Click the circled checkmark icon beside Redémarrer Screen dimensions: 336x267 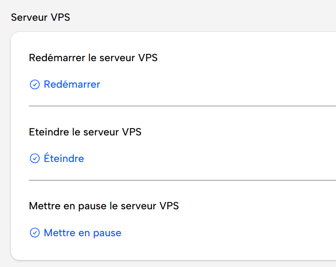35,84
